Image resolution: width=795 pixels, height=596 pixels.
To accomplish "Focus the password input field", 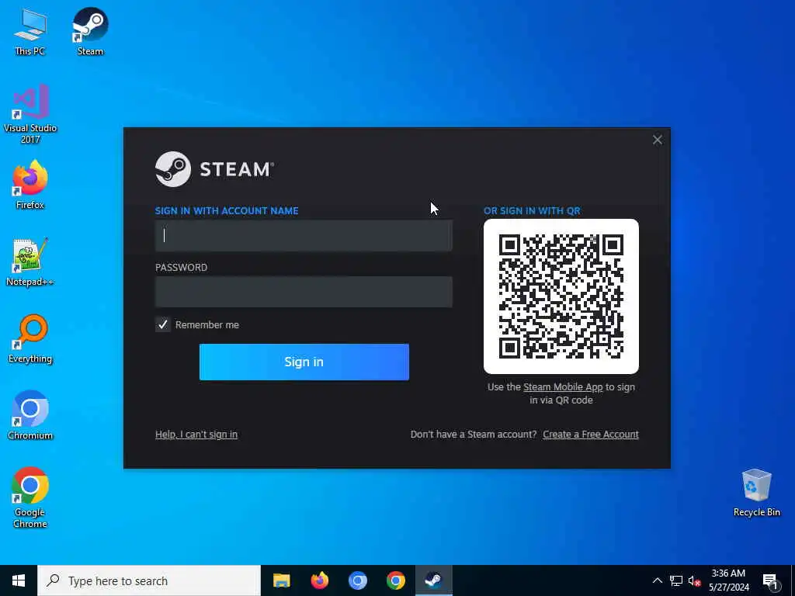I will coord(304,292).
